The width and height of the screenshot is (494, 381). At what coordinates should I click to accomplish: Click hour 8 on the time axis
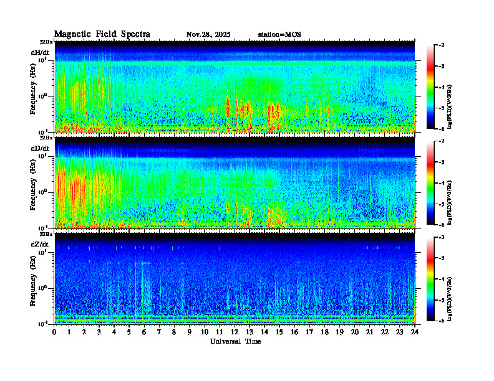click(x=174, y=332)
